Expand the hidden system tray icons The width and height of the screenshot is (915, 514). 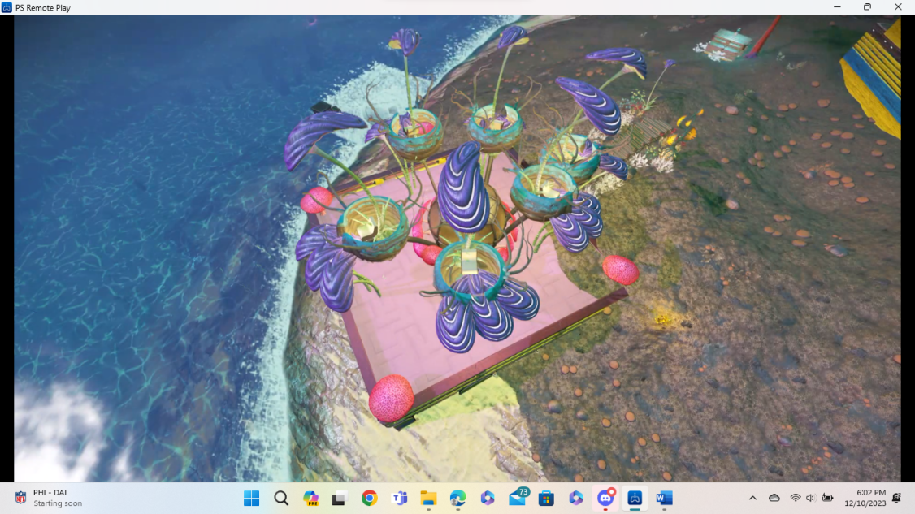pyautogui.click(x=752, y=499)
